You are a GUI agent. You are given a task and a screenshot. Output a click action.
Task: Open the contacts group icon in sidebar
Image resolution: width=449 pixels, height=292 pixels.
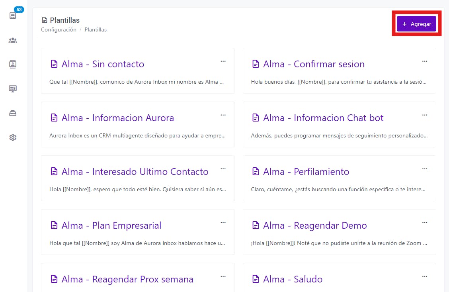(x=13, y=40)
